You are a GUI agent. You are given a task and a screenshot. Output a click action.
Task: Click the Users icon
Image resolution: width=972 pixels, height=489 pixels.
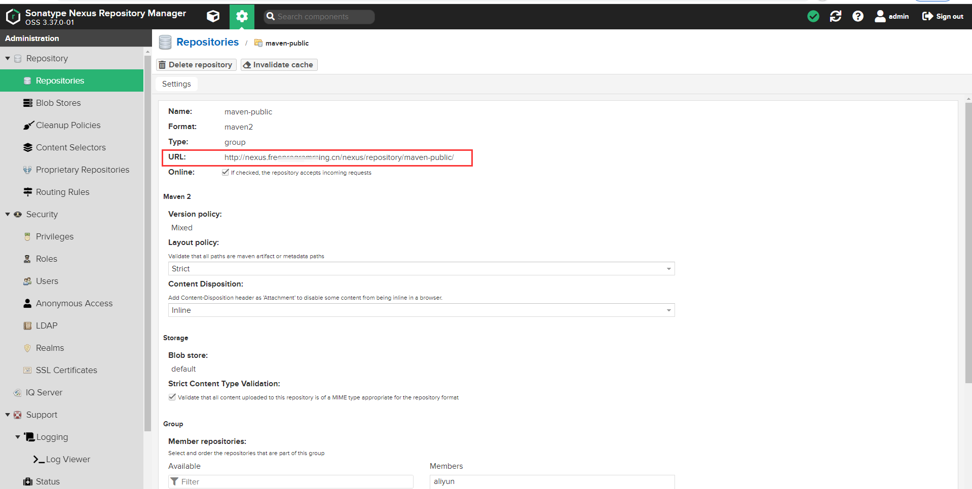27,281
